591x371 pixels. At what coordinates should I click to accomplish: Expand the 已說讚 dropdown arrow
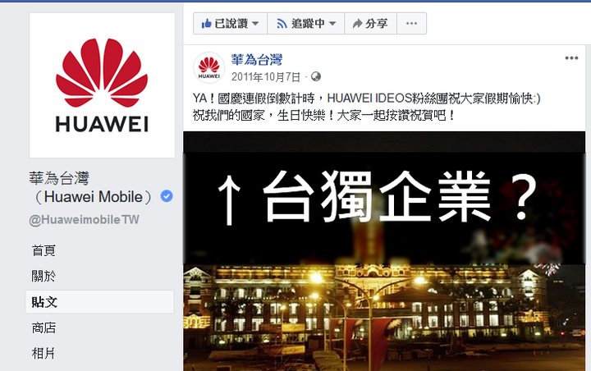[255, 23]
